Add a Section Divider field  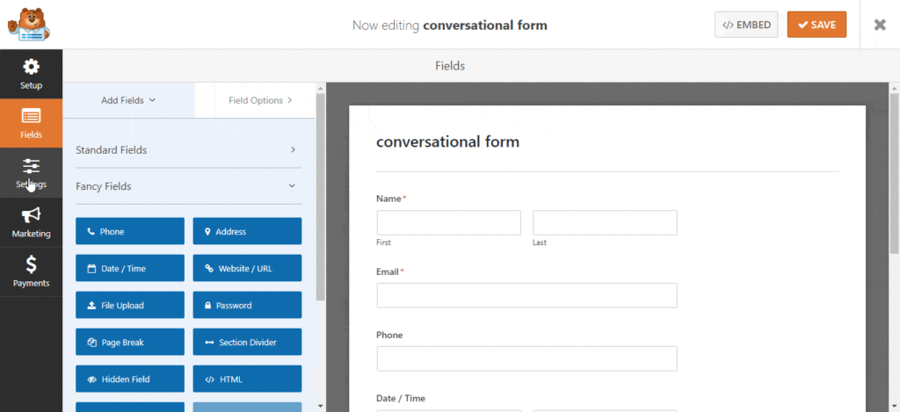[x=247, y=342]
